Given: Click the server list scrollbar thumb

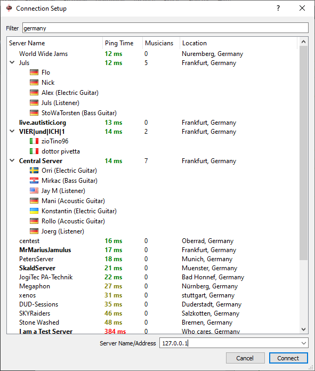Looking at the screenshot, I should click(304, 153).
